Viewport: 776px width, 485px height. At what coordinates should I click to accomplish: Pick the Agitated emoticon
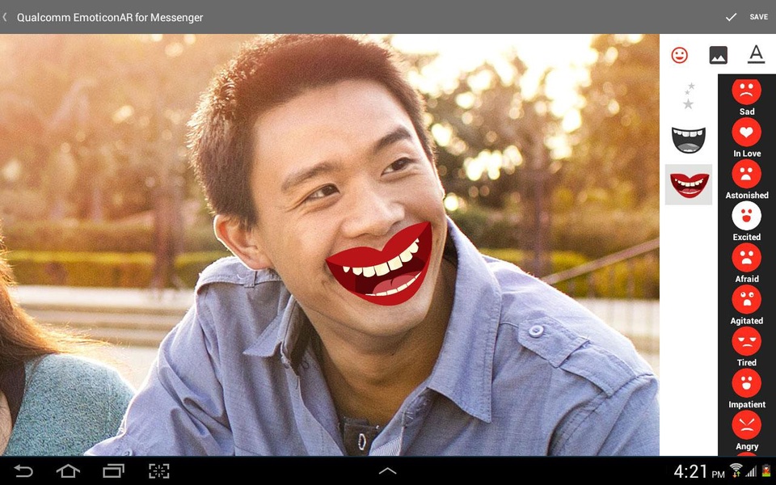click(x=746, y=299)
